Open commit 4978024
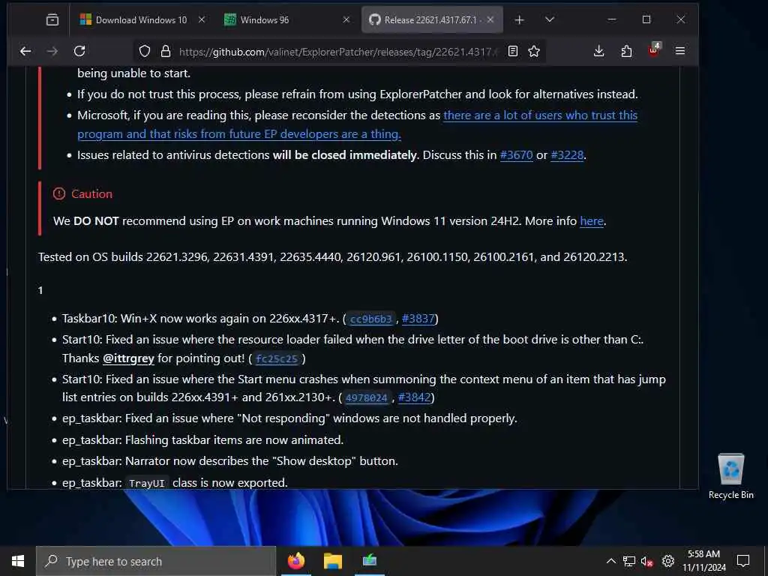The image size is (768, 576). pyautogui.click(x=366, y=397)
